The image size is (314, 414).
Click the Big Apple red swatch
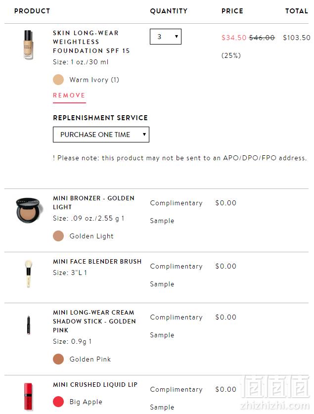pyautogui.click(x=58, y=402)
